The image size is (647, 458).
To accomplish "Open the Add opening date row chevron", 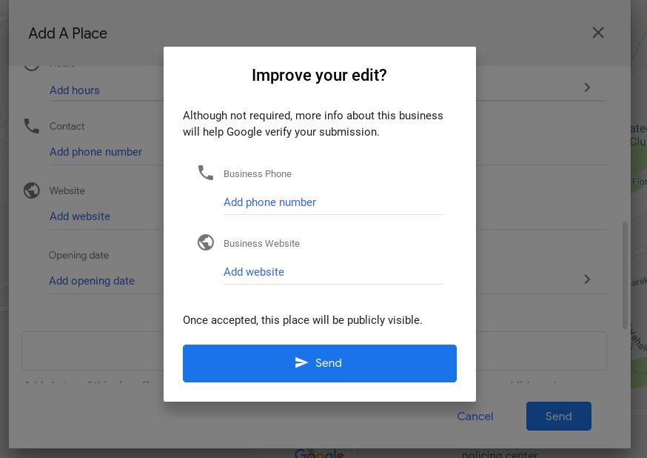I will point(586,279).
